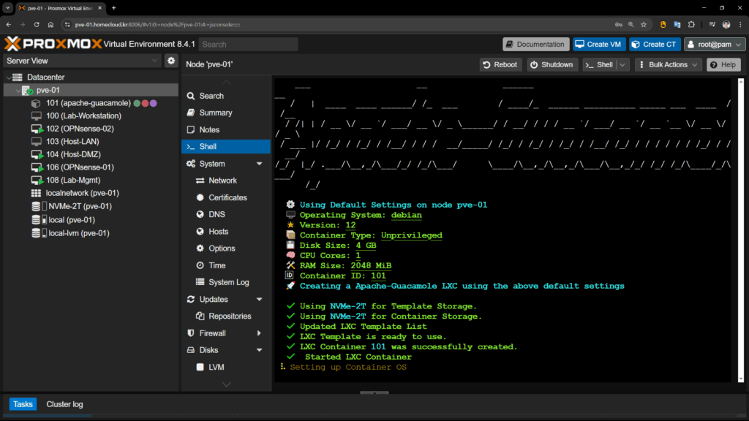Open the Bulk Actions dropdown

tap(668, 64)
